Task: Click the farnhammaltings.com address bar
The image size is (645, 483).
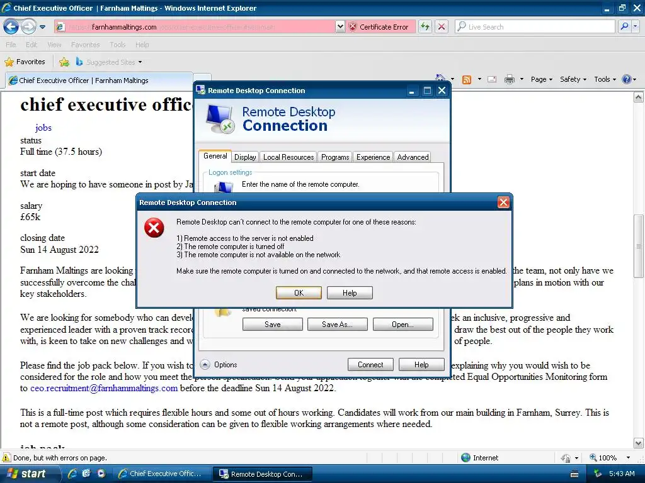Action: (195, 27)
